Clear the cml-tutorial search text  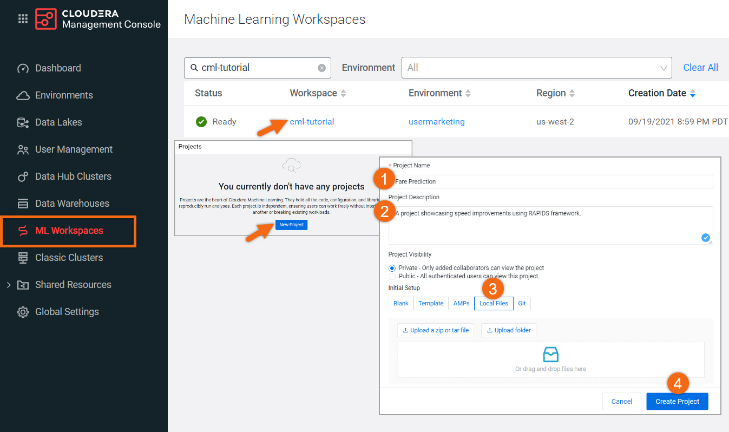[321, 68]
